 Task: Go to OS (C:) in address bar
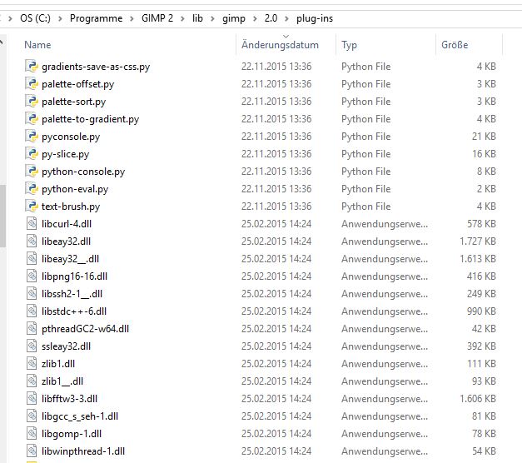pyautogui.click(x=35, y=18)
